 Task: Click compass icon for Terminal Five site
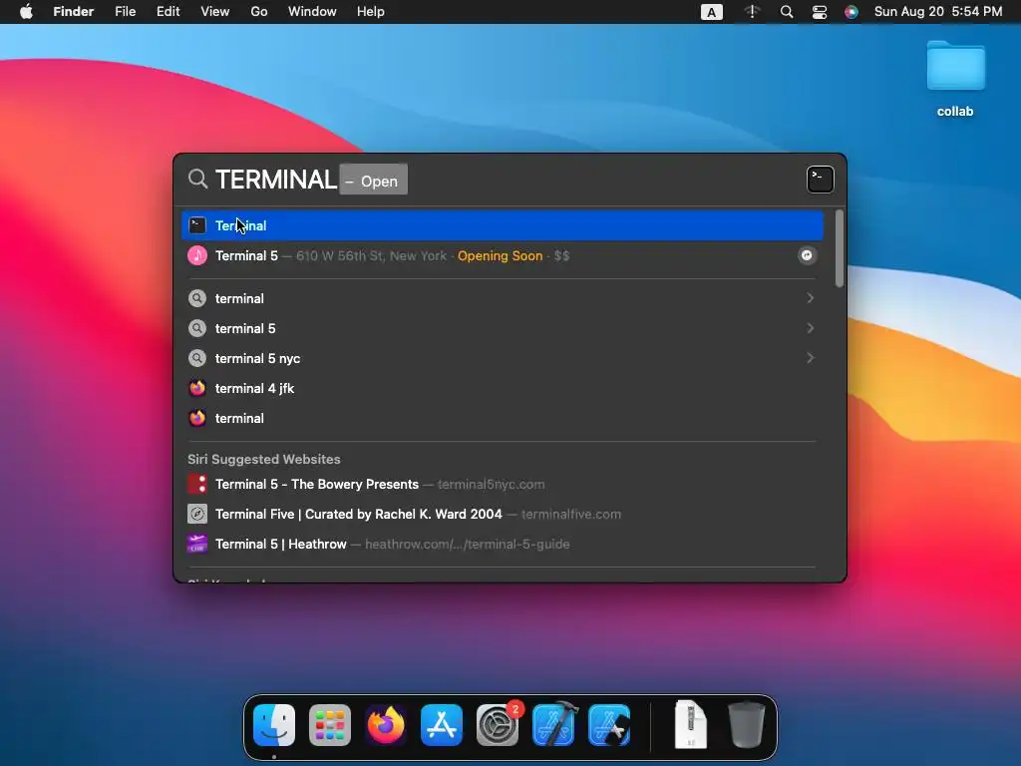(x=197, y=514)
